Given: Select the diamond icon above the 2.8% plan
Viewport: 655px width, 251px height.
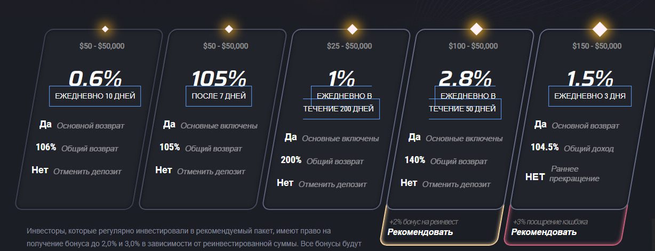Looking at the screenshot, I should [476, 28].
